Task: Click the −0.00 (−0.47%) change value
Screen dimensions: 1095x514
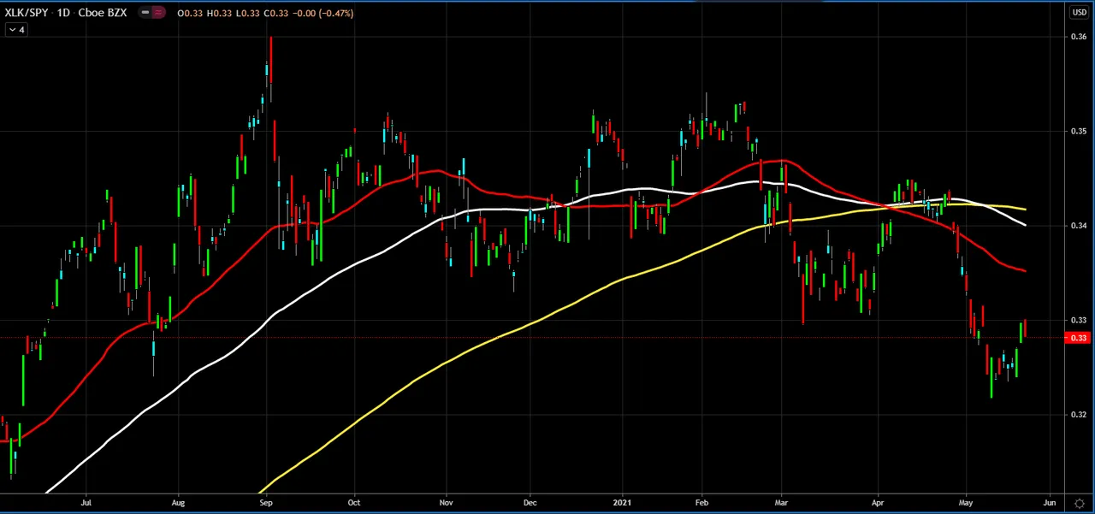Action: pyautogui.click(x=322, y=13)
